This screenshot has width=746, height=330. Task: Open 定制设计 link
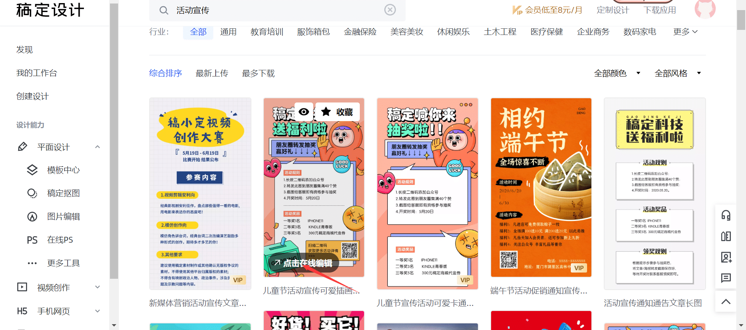coord(613,10)
